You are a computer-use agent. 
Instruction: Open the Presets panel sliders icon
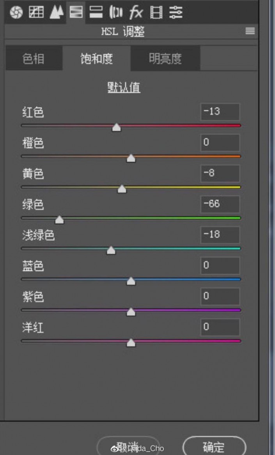coord(176,12)
